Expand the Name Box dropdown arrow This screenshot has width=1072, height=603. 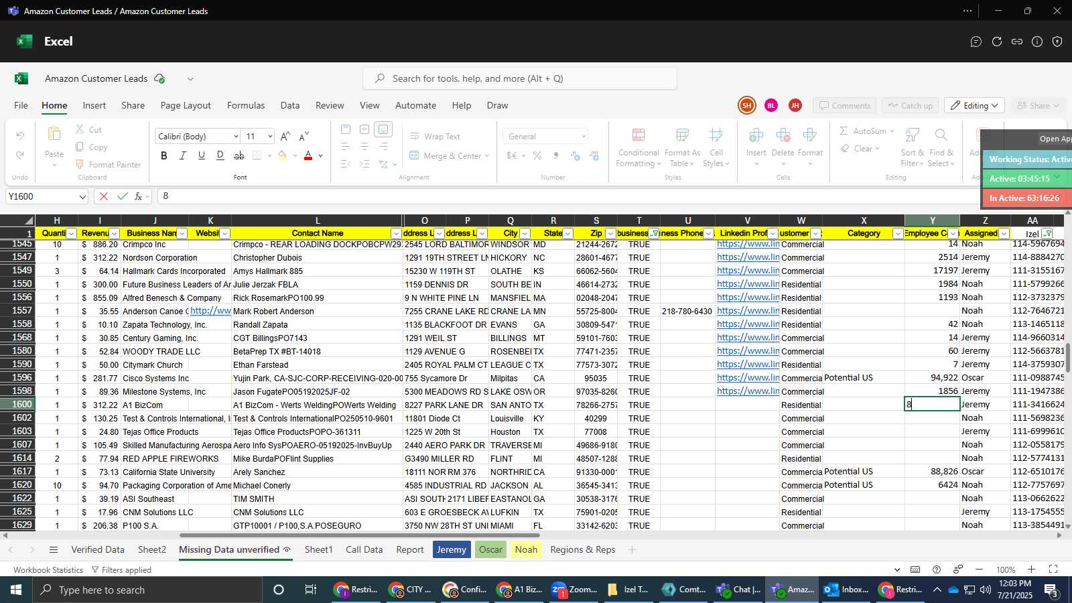(x=82, y=196)
